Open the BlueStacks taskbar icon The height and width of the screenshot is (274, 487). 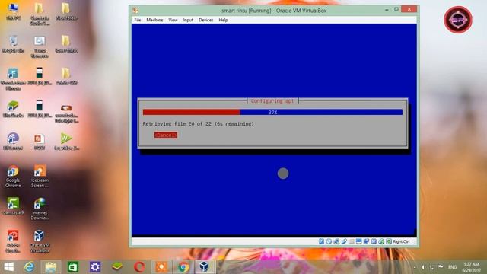point(117,267)
